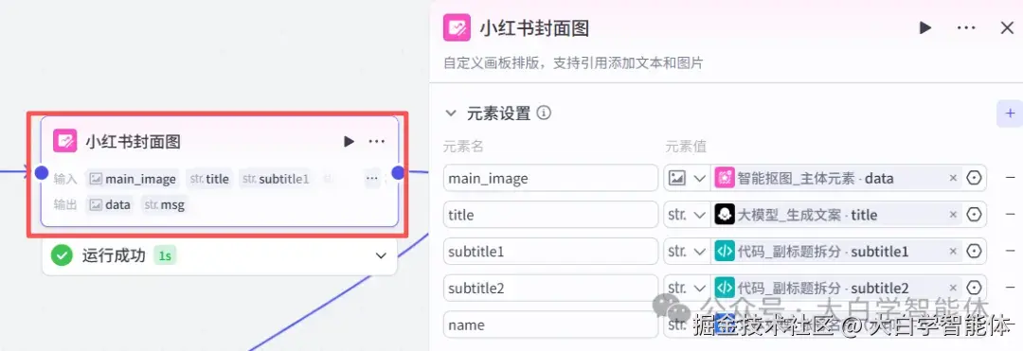Remove the subtitle2 element row
Screen dimensions: 1023x351
click(1010, 288)
